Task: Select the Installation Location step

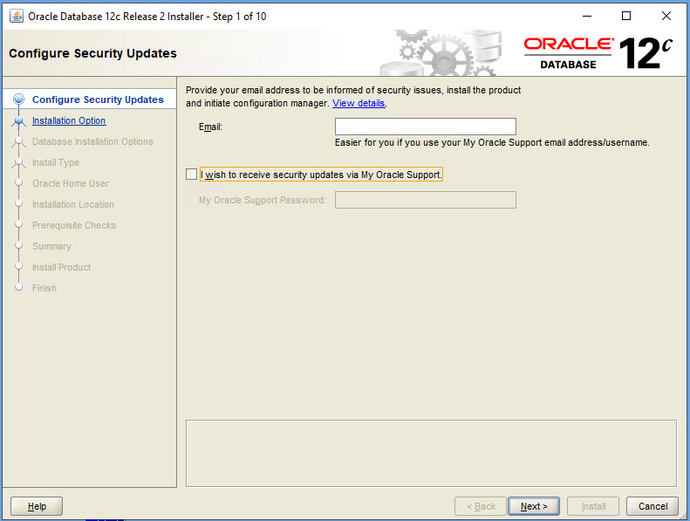Action: pyautogui.click(x=73, y=204)
